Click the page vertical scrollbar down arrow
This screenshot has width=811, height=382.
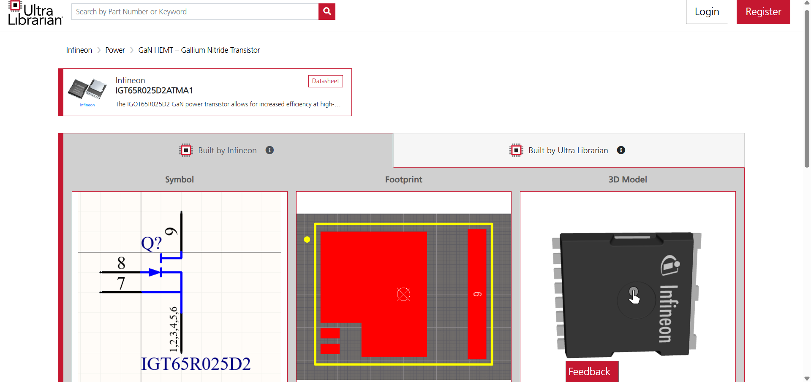(x=807, y=379)
